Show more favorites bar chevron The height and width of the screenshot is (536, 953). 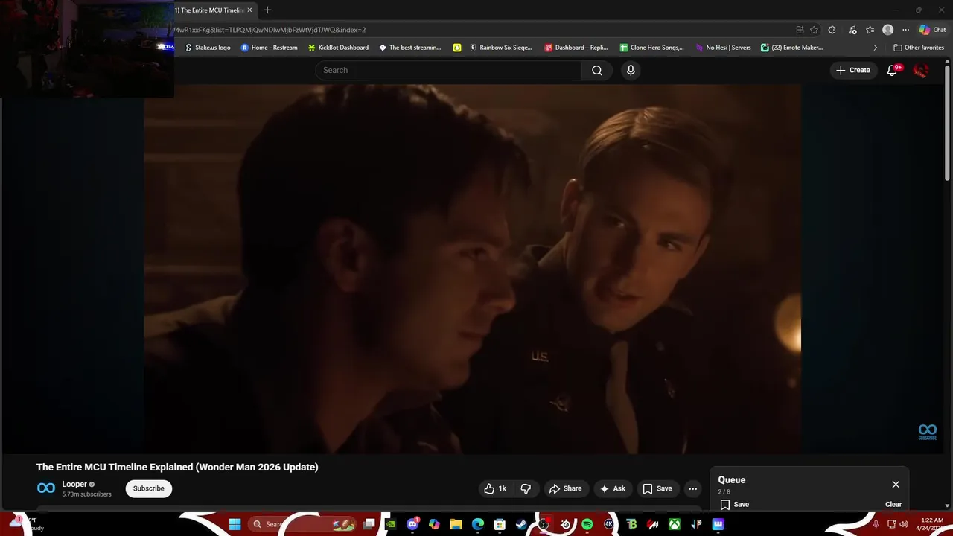tap(875, 48)
